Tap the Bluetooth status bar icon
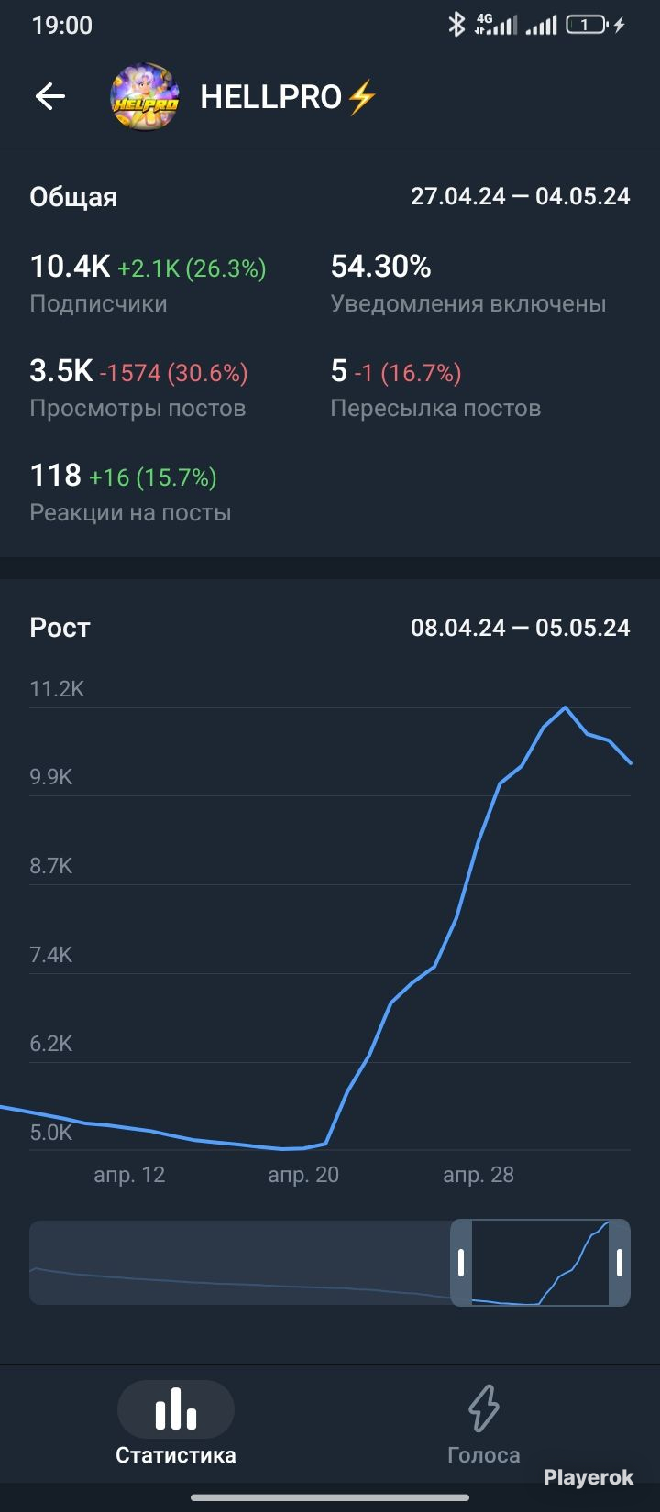The width and height of the screenshot is (660, 1512). coord(456,25)
